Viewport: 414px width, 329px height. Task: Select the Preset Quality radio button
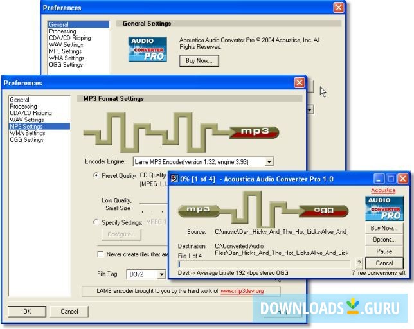pos(96,175)
